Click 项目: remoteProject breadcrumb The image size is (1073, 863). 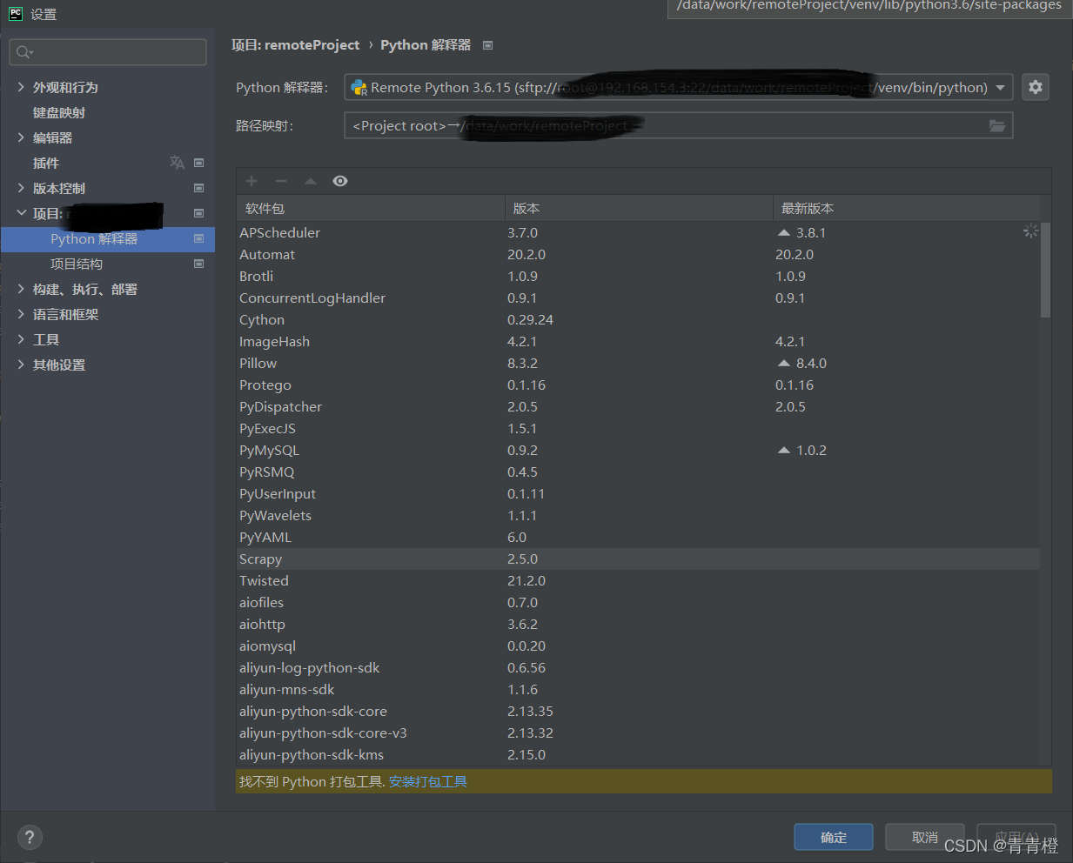(x=295, y=45)
